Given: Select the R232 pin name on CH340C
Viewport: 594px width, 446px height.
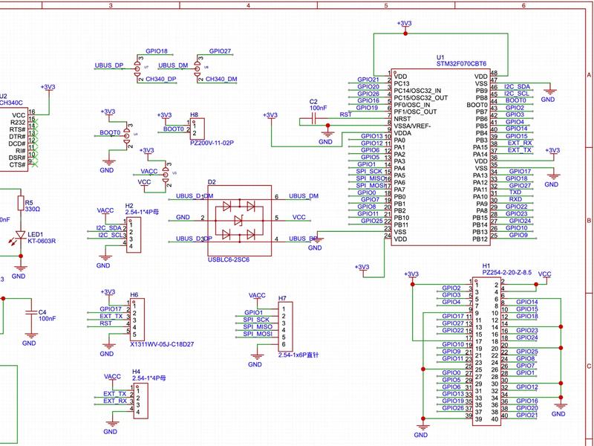Looking at the screenshot, I should pyautogui.click(x=18, y=123).
